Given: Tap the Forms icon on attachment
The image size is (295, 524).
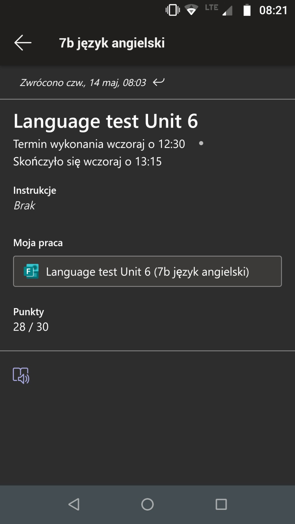Looking at the screenshot, I should 31,271.
